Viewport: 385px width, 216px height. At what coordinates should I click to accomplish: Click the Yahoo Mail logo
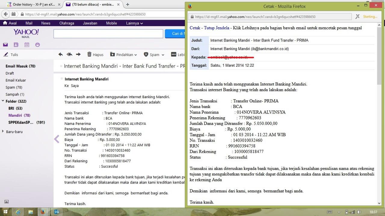(x=26, y=33)
